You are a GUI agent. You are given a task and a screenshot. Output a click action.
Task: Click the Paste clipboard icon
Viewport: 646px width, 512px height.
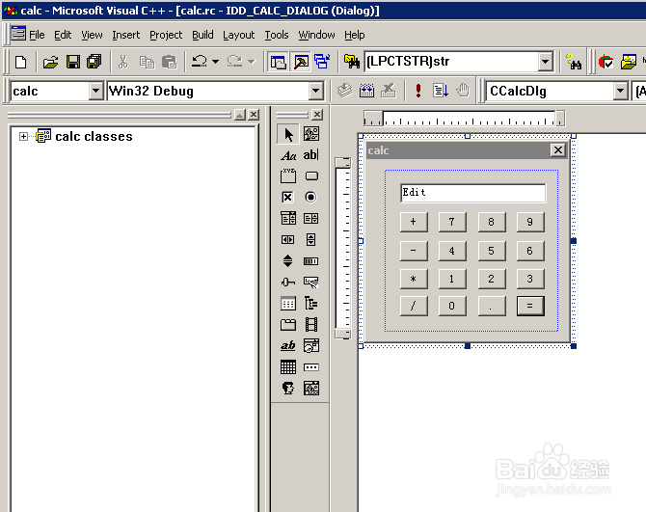pyautogui.click(x=169, y=63)
